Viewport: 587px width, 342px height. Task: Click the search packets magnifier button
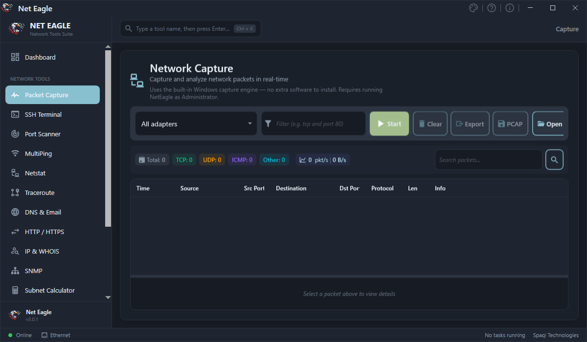pos(555,160)
